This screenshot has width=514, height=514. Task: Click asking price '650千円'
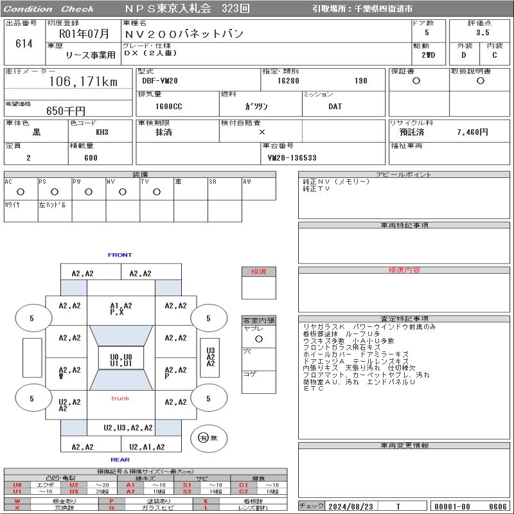[x=66, y=111]
